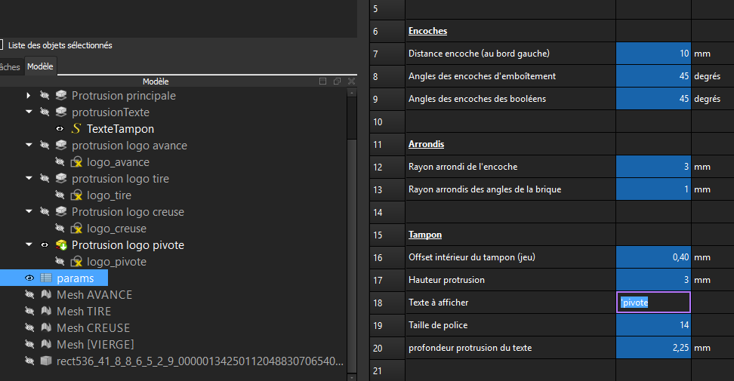Screen dimensions: 734x381
Task: Click the logo_tire sketch icon
Action: [x=76, y=195]
